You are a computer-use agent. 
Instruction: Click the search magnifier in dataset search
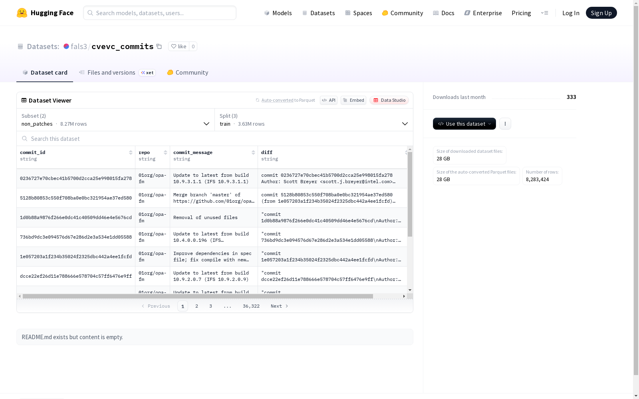25,138
